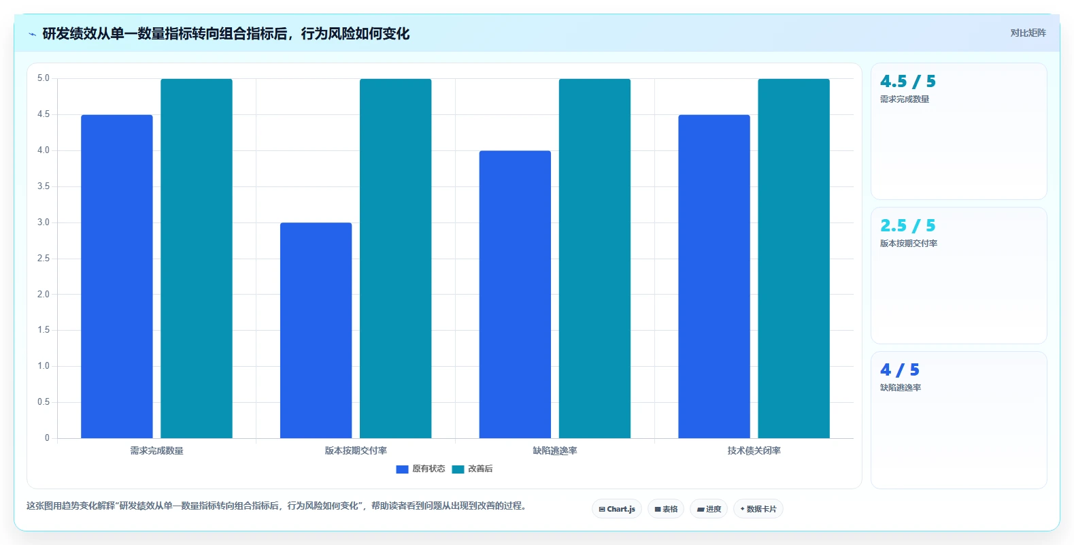The image size is (1074, 545).
Task: Click the 技术债关闭率 x-axis label
Action: pos(754,450)
